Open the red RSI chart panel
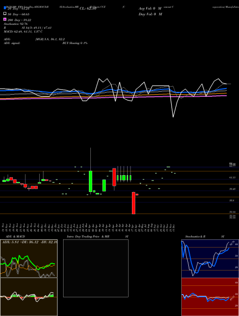This screenshot has width=239, height=316. (x=210, y=297)
